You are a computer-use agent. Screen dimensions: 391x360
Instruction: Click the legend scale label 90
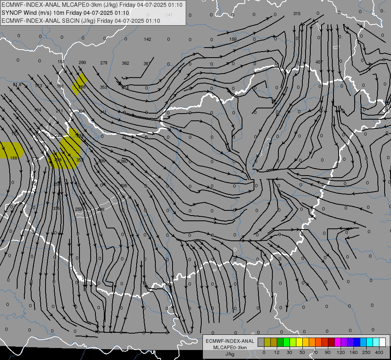327,352
